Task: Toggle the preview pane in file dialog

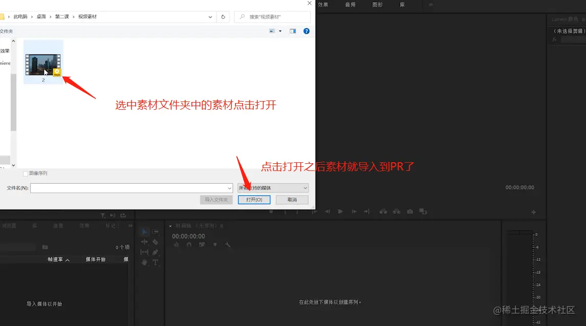Action: (293, 31)
